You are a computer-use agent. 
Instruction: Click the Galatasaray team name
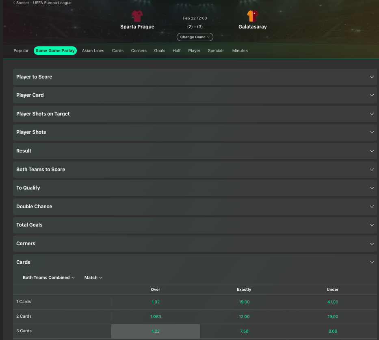click(x=253, y=27)
